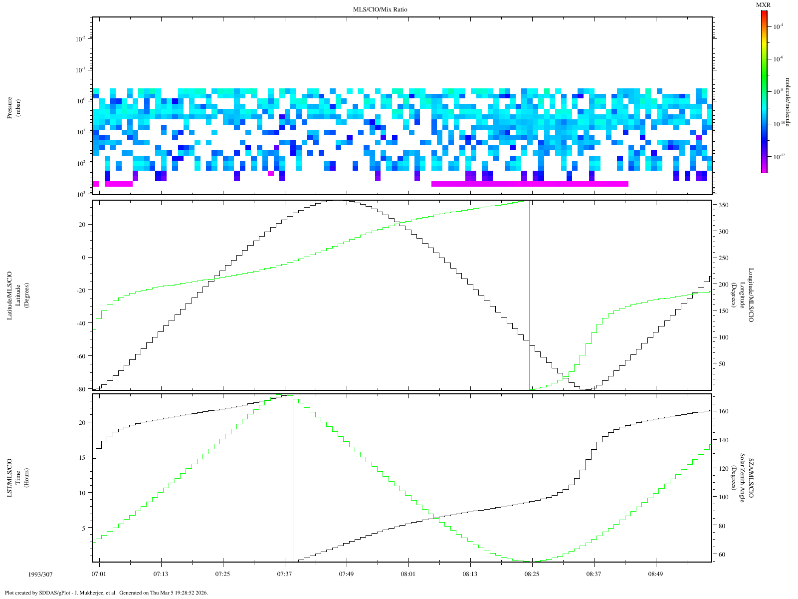Click the SZA/MLS/ClO Solar Zenith Angle label
This screenshot has height=599, width=798.
751,477
